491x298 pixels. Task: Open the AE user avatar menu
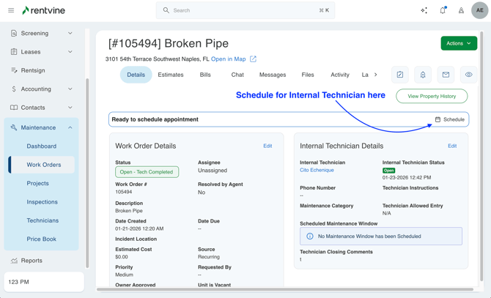click(x=479, y=10)
